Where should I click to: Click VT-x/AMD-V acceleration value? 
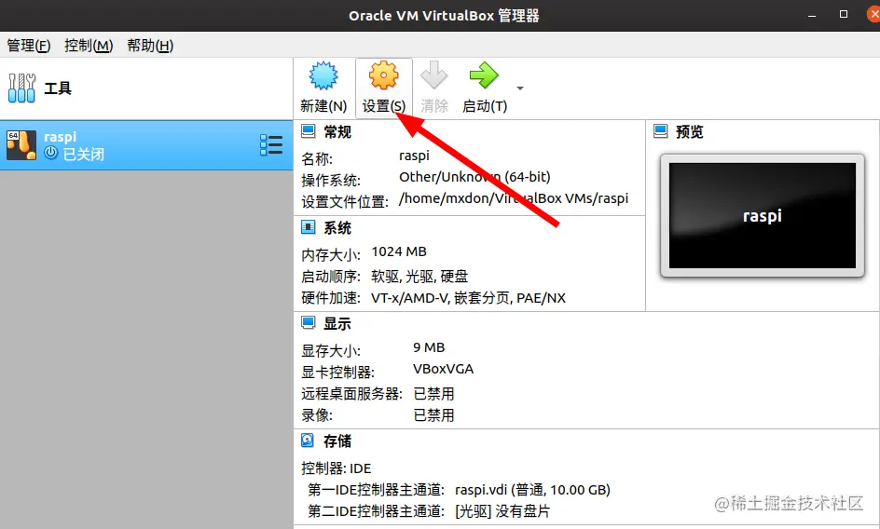click(469, 298)
